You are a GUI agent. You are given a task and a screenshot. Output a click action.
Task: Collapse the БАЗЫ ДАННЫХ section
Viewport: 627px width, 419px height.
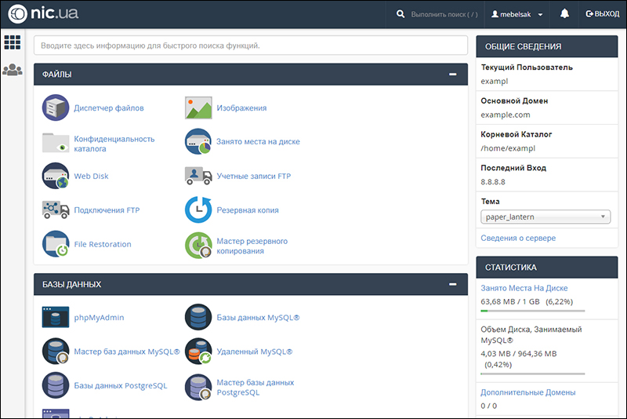[x=452, y=284]
